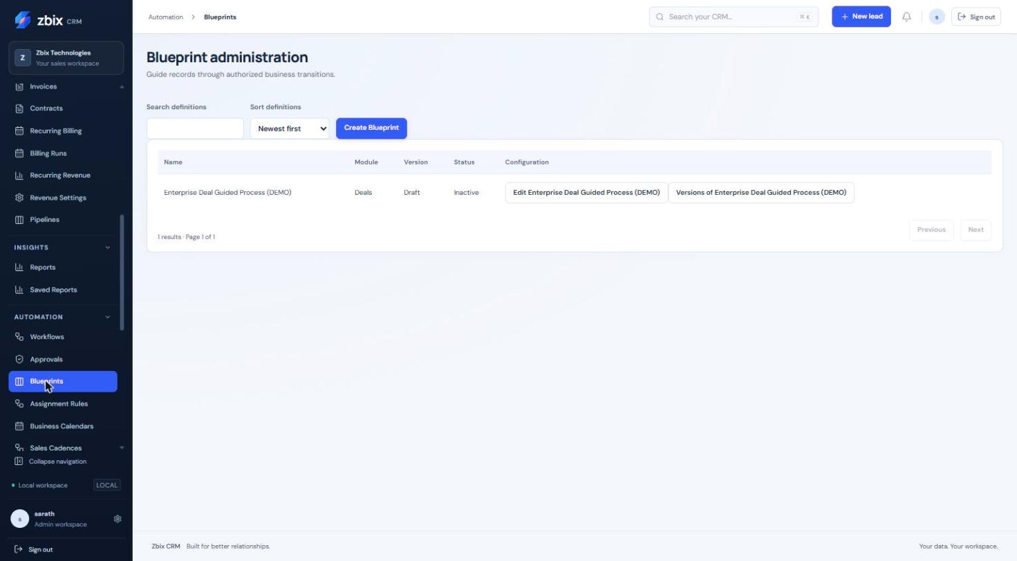Click the Revenue Settings gear icon
This screenshot has width=1017, height=561.
pyautogui.click(x=19, y=198)
